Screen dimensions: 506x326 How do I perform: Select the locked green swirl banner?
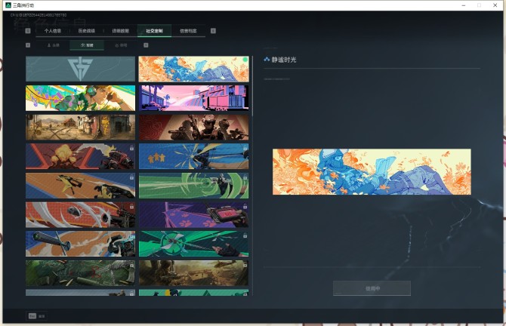click(x=193, y=186)
